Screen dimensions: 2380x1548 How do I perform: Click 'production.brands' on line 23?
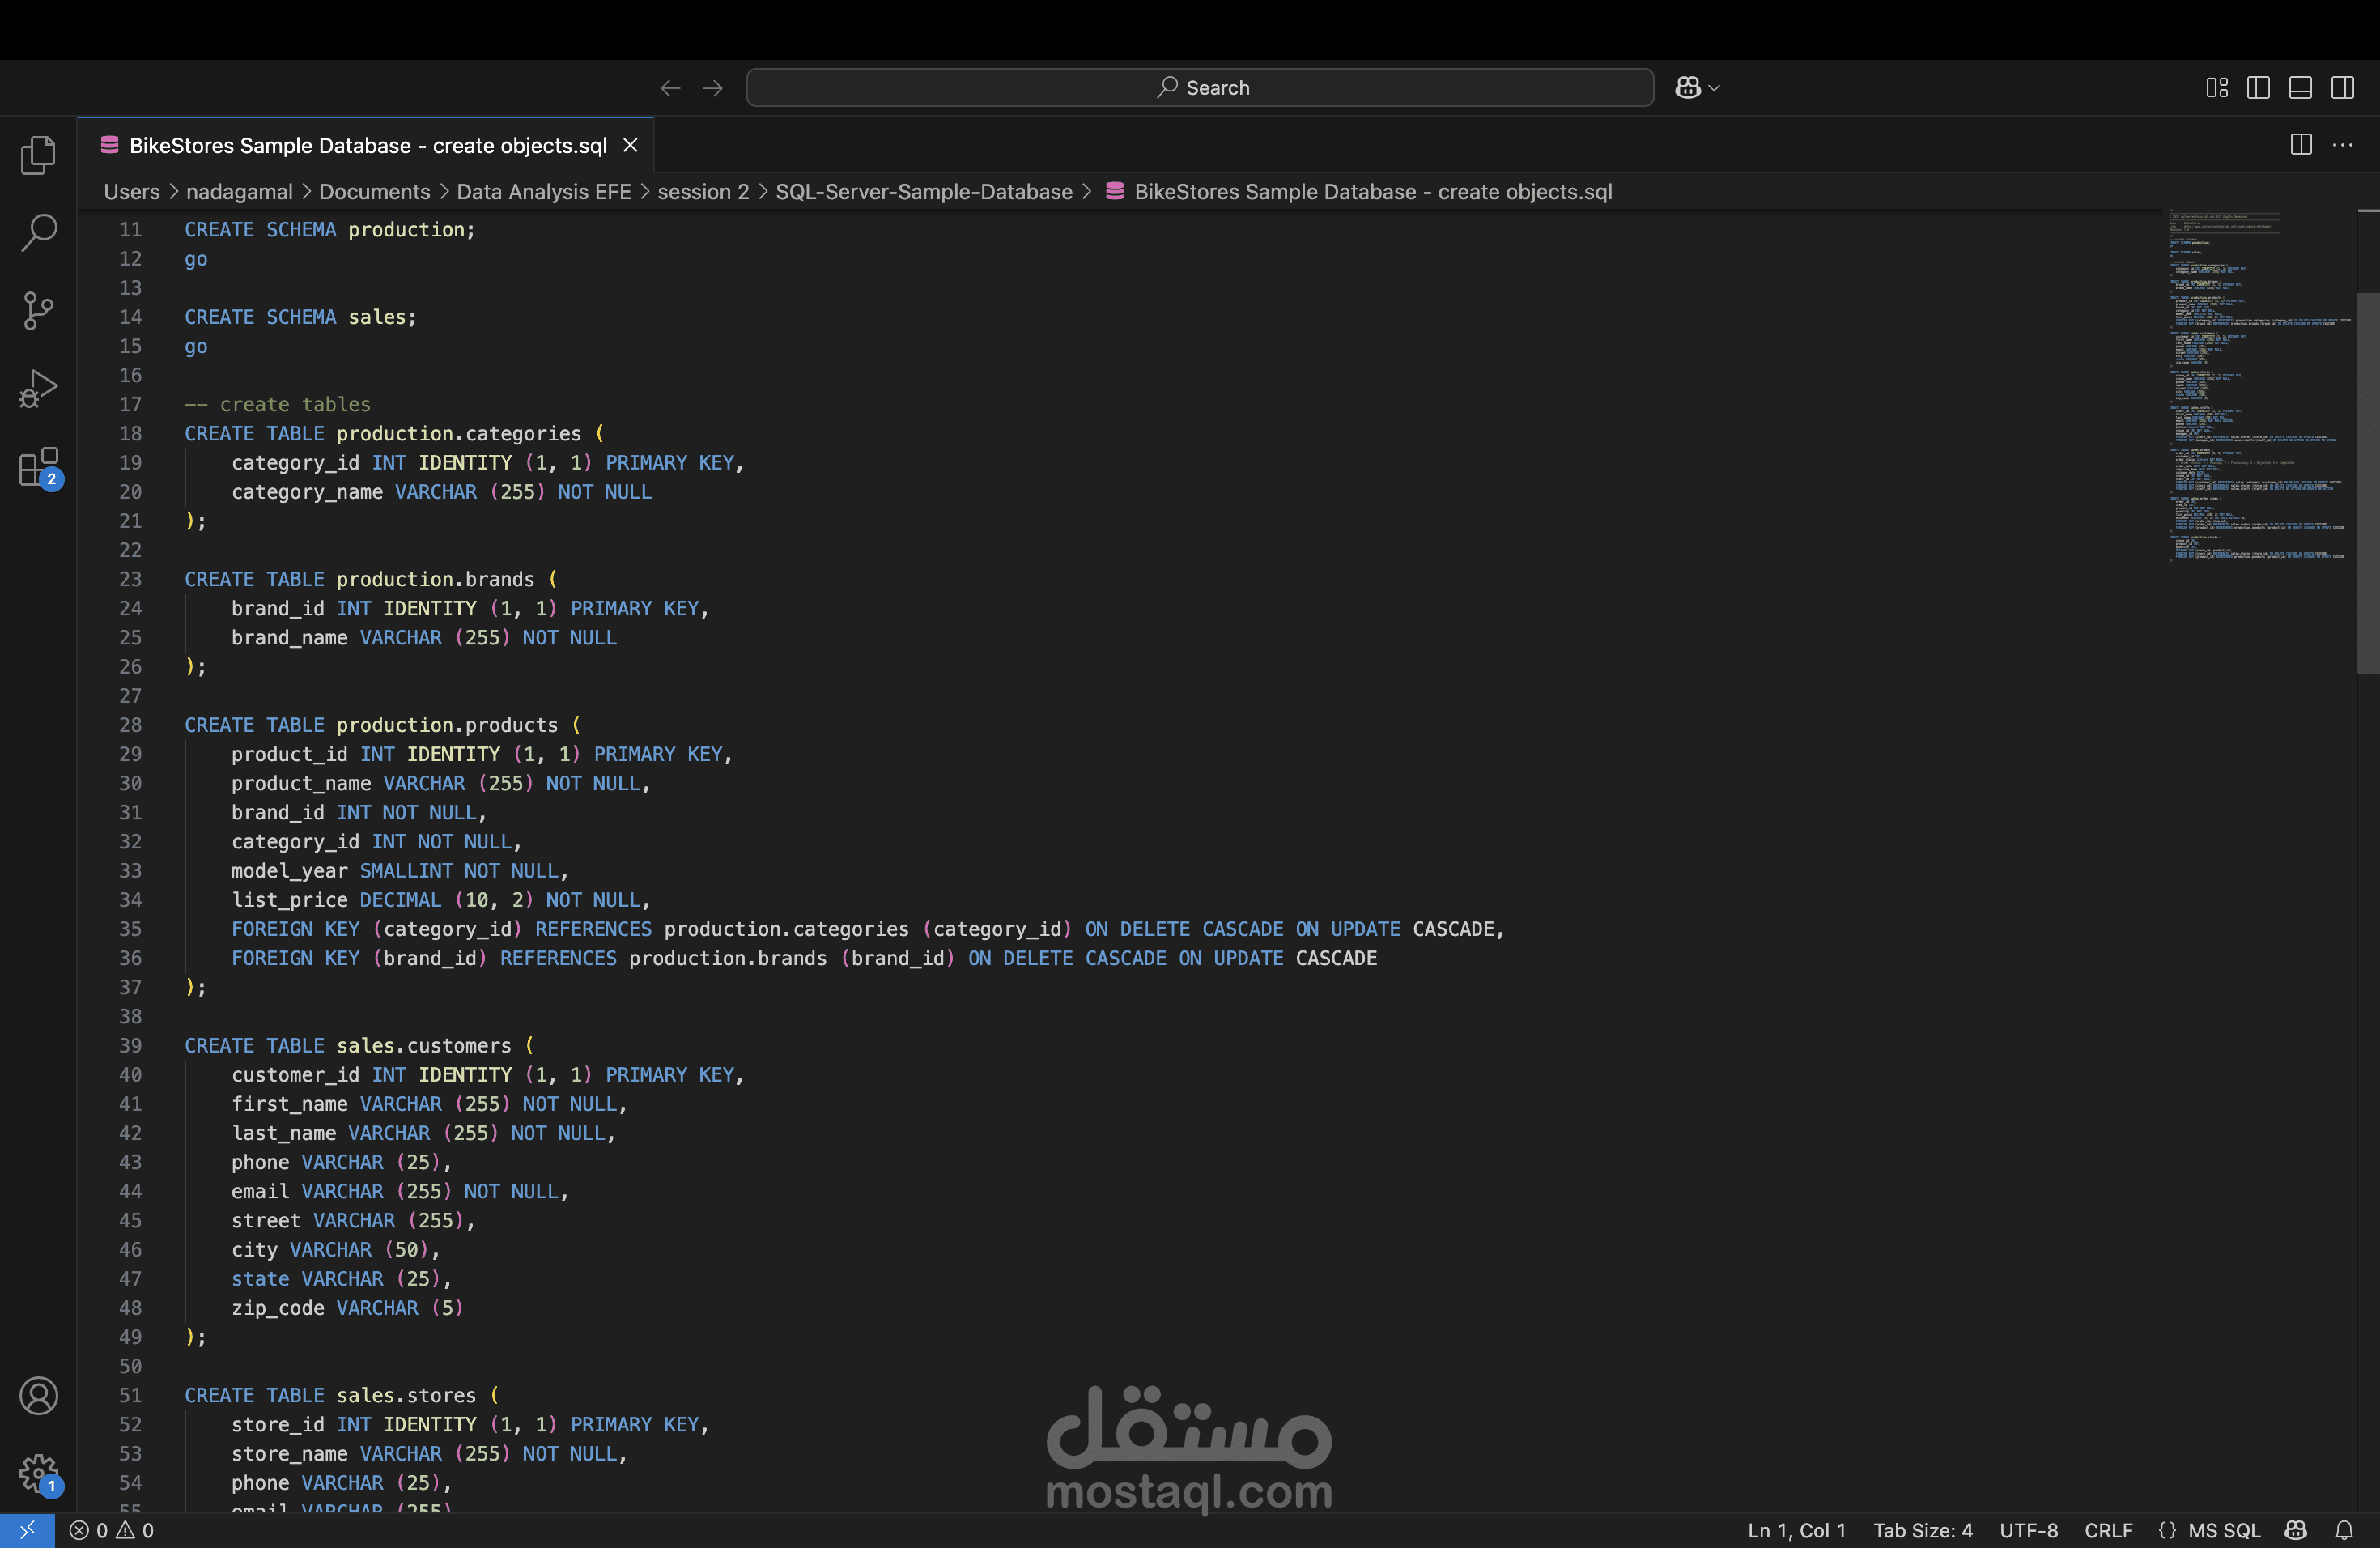[435, 579]
